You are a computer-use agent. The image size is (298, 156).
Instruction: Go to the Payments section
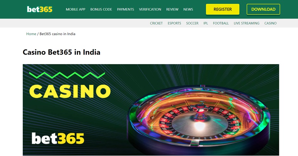pyautogui.click(x=126, y=9)
